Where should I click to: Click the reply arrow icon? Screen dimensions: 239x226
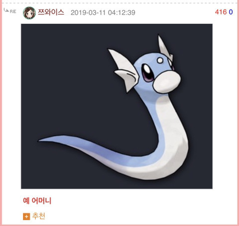(6, 10)
